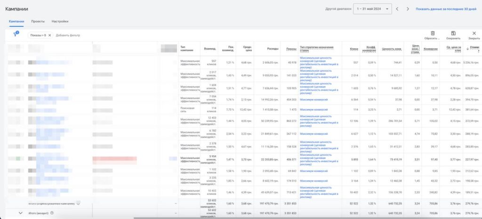
Task: Sort by the Клики column header
Action: point(353,49)
